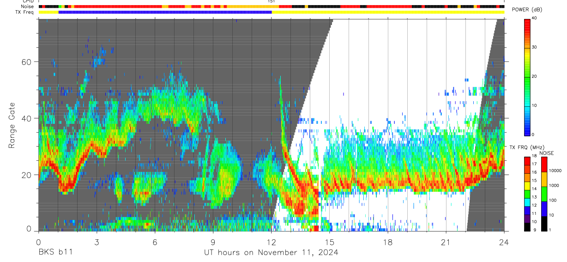Viewport: 567px width, 262px height.
Task: Click 'UT hours on November 11, 2024' label
Action: pyautogui.click(x=271, y=252)
